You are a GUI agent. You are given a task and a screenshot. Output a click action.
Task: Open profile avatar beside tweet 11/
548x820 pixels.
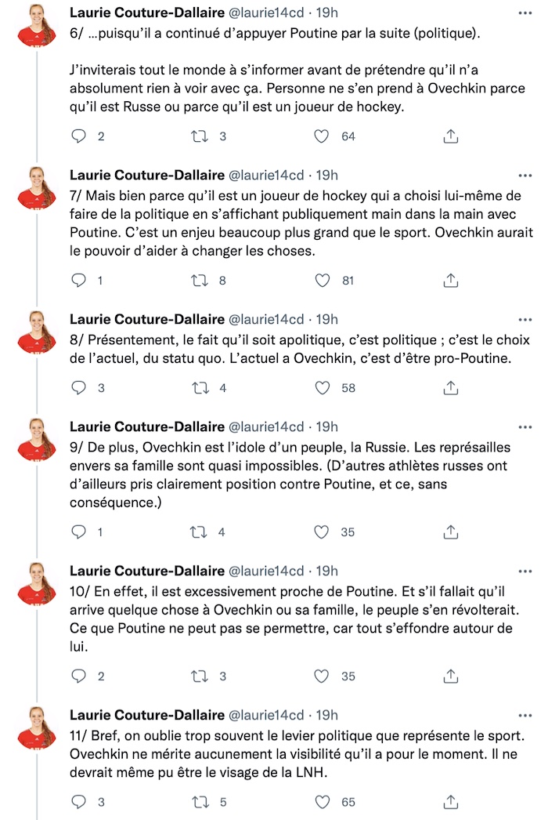37,728
